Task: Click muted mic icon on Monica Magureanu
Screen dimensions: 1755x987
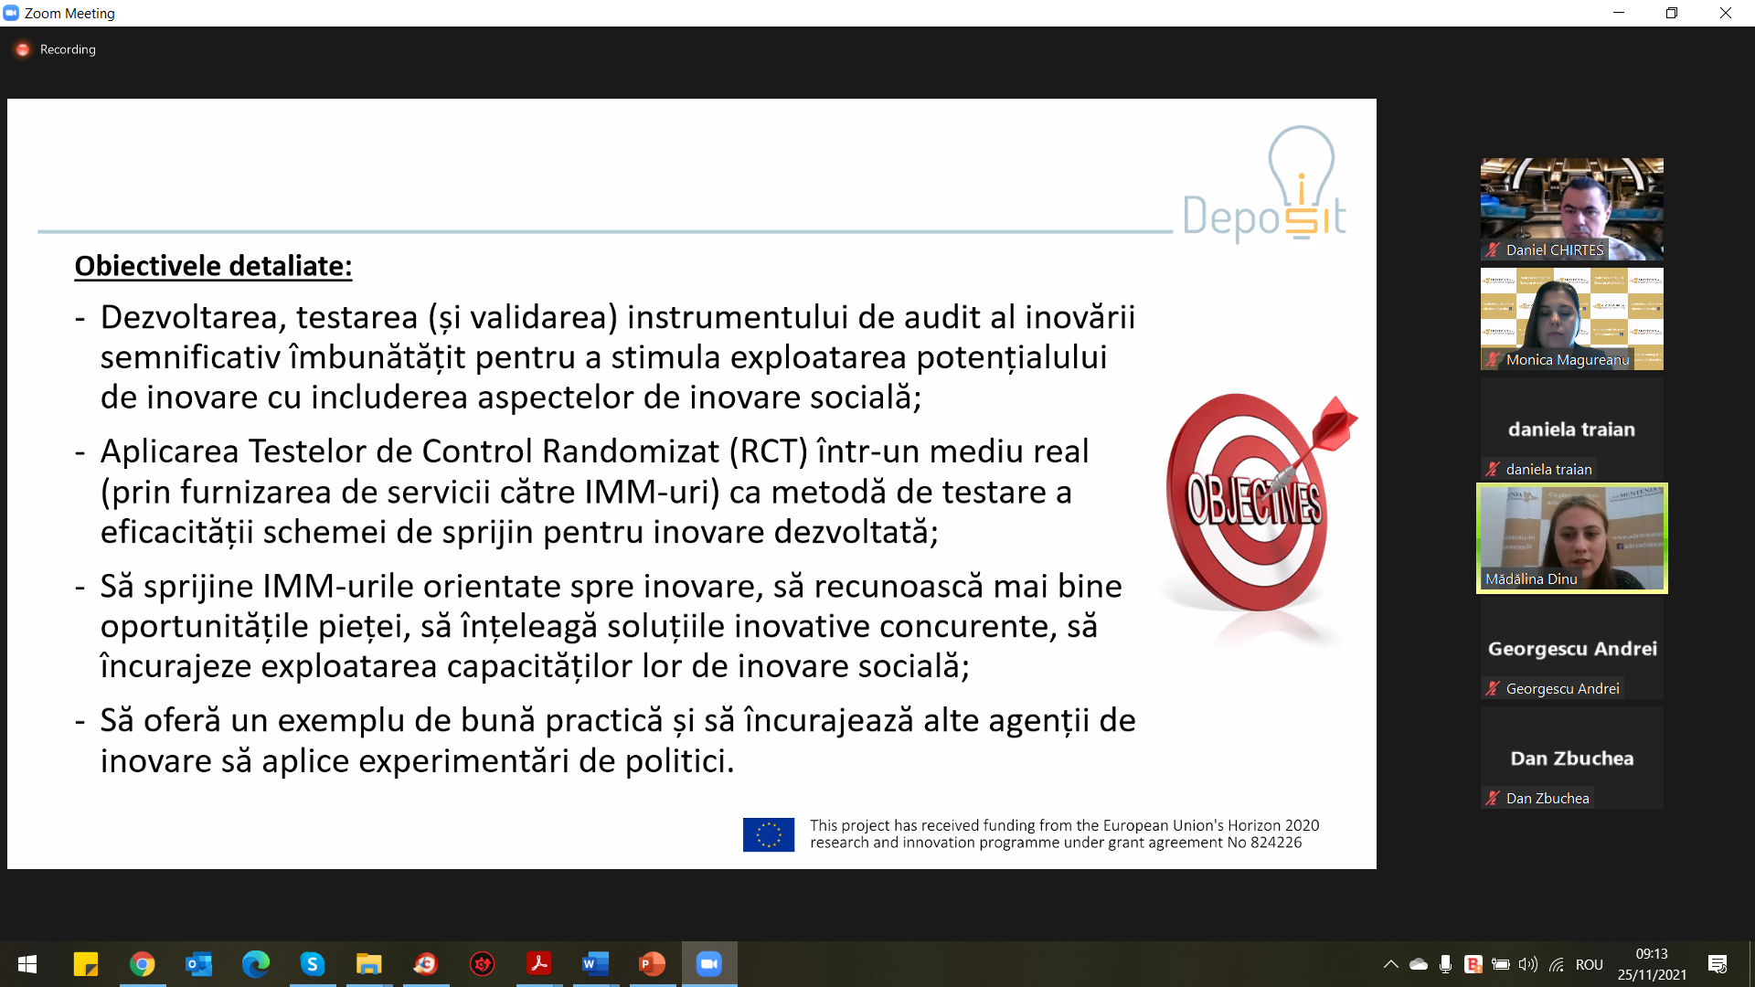Action: coord(1493,359)
